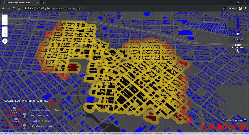Click the Death rate slider skull handle
249x135 pixels.
coord(24,115)
